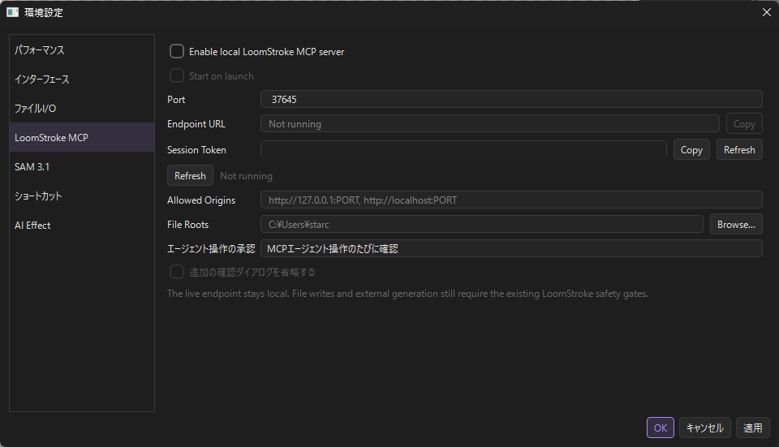Screen dimensions: 779x447
Task: Go to the ショートカット section
Action: pos(82,196)
